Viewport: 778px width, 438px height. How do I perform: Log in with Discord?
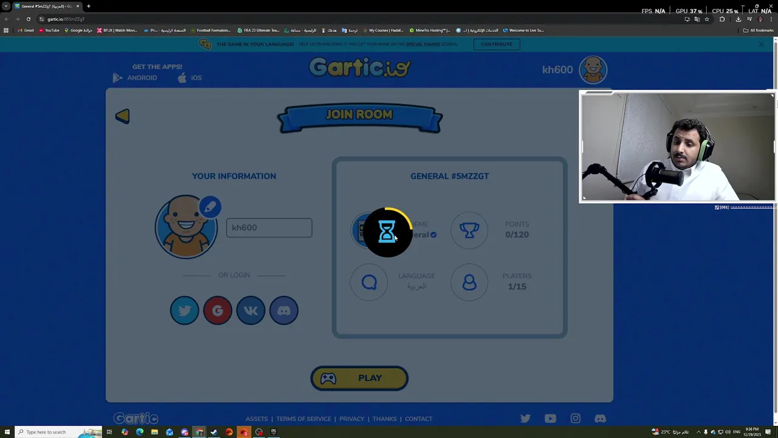284,310
